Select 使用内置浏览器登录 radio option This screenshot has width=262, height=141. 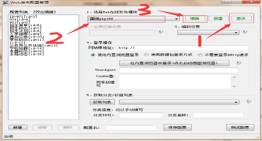(x=93, y=55)
